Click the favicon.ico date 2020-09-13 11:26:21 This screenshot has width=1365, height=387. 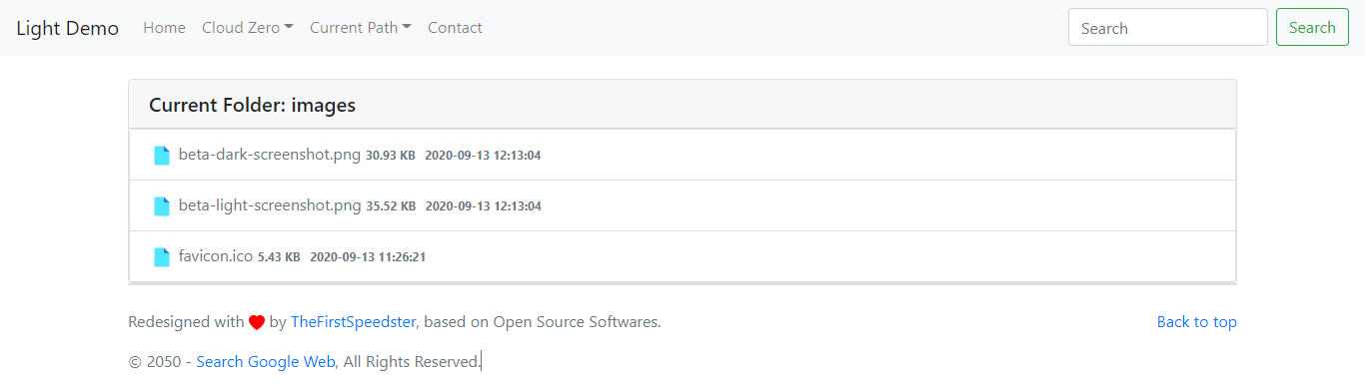pyautogui.click(x=368, y=257)
